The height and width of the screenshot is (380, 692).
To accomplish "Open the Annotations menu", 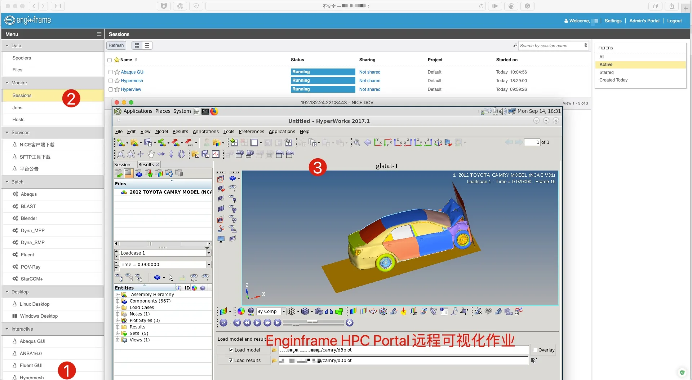I will pos(205,132).
